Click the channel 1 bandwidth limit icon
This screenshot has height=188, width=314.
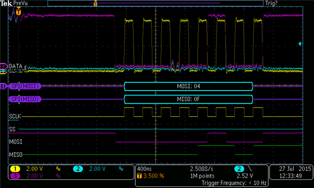(x=58, y=169)
